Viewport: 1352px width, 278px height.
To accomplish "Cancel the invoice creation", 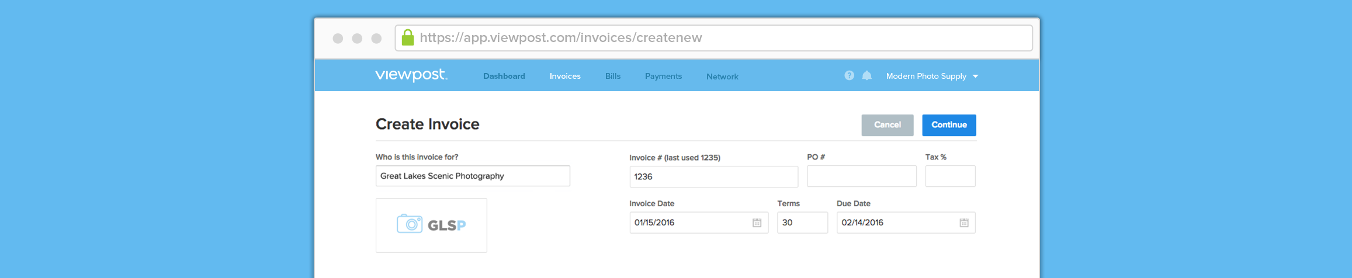I will 888,125.
